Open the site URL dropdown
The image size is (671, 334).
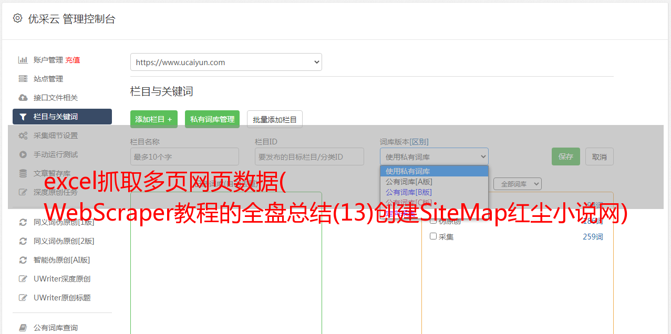226,62
